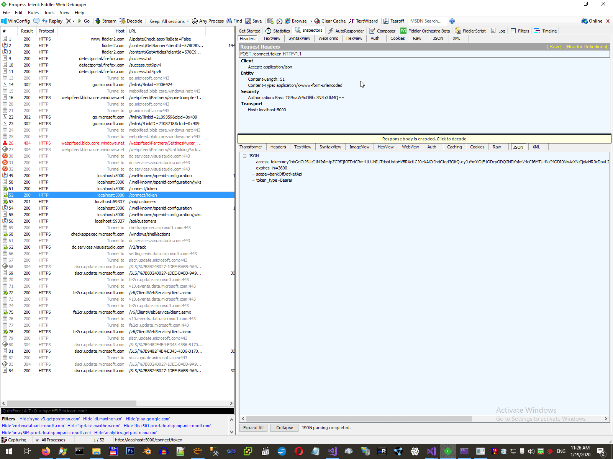Toggle Stream mode in toolbar

[106, 21]
